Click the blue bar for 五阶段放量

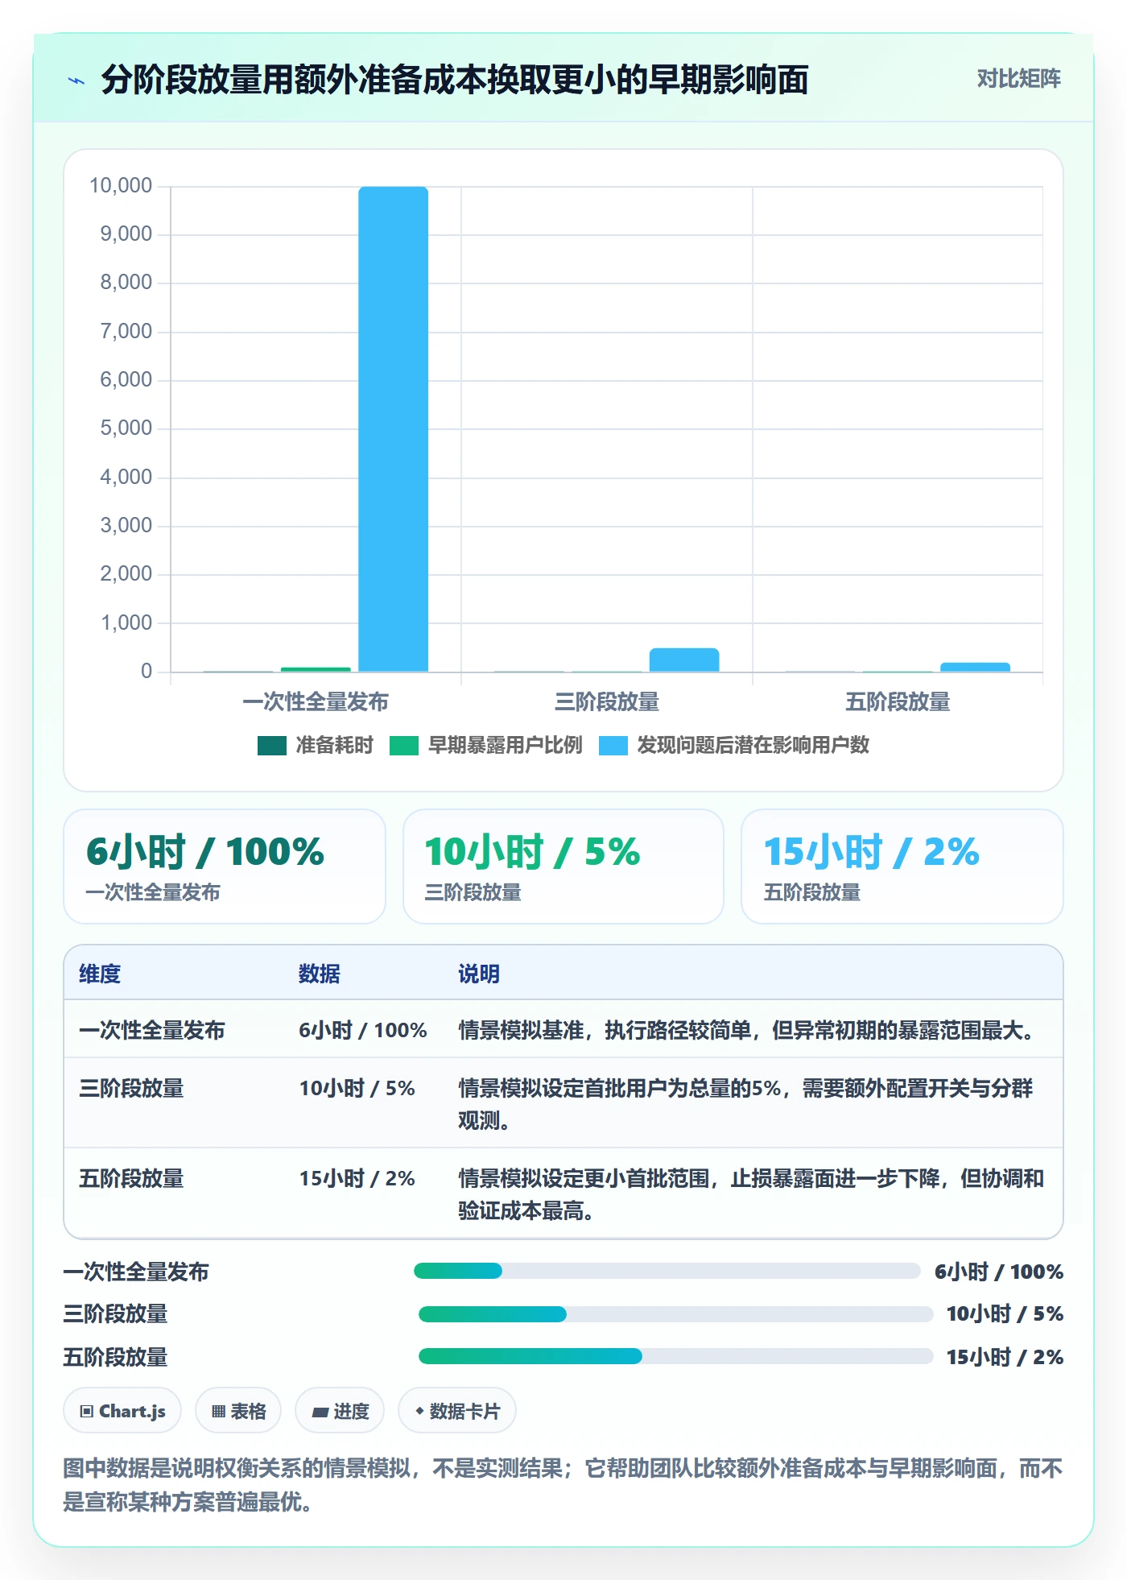[x=975, y=667]
